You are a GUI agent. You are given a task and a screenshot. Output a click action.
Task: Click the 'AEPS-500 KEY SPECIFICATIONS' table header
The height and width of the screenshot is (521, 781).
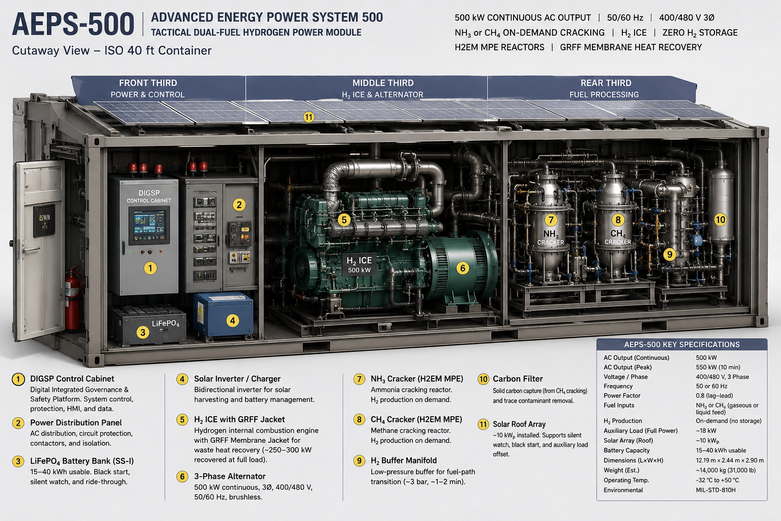(x=682, y=344)
